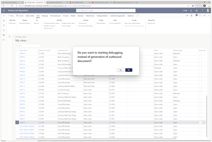
Task: Open the left navigation hamburger menu
Action: (x=4, y=16)
